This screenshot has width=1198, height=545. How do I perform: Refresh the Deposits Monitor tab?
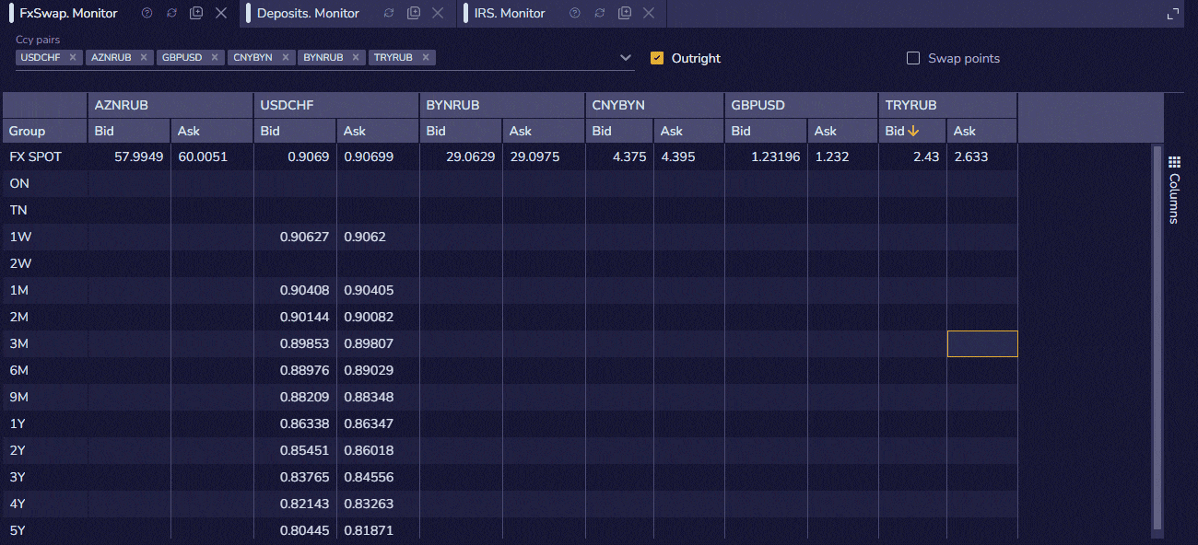(389, 13)
